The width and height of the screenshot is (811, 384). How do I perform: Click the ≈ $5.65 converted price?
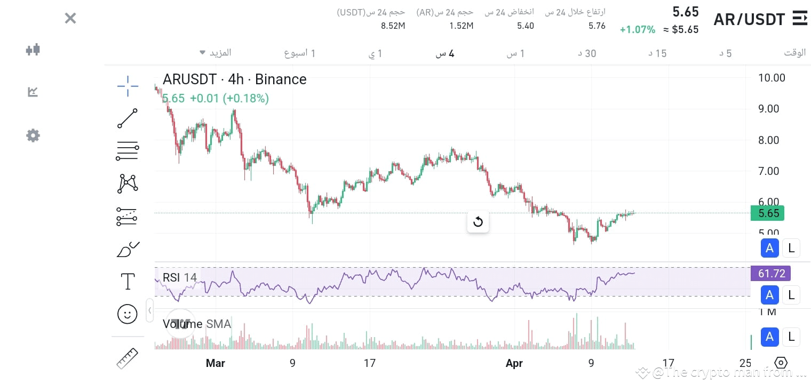pyautogui.click(x=681, y=30)
